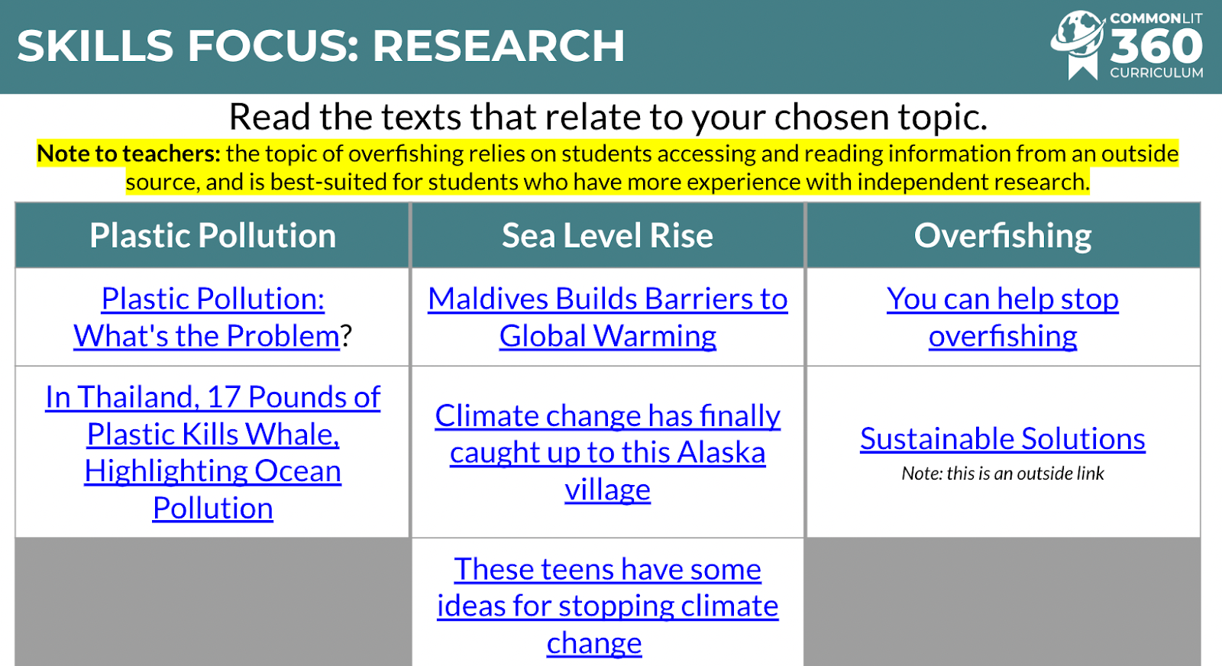The width and height of the screenshot is (1222, 666).
Task: Select the 'Overfishing' column header
Action: pos(1003,235)
